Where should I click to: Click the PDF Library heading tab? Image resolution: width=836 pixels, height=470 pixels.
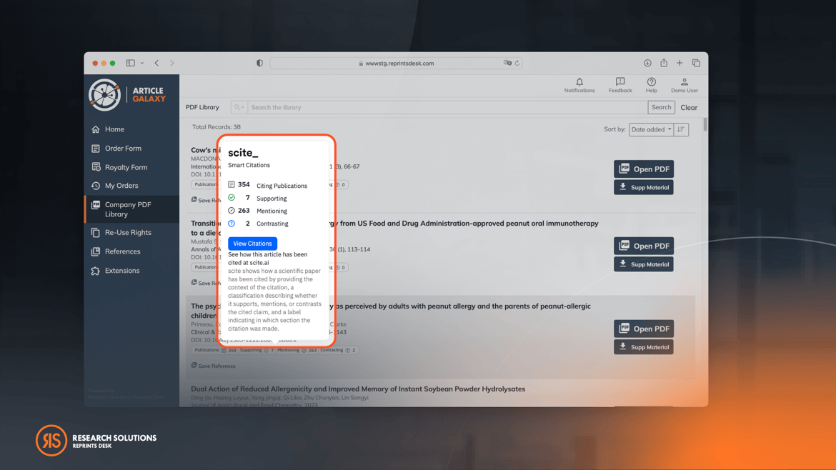click(203, 106)
